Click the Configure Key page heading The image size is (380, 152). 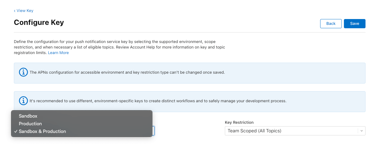pyautogui.click(x=39, y=22)
